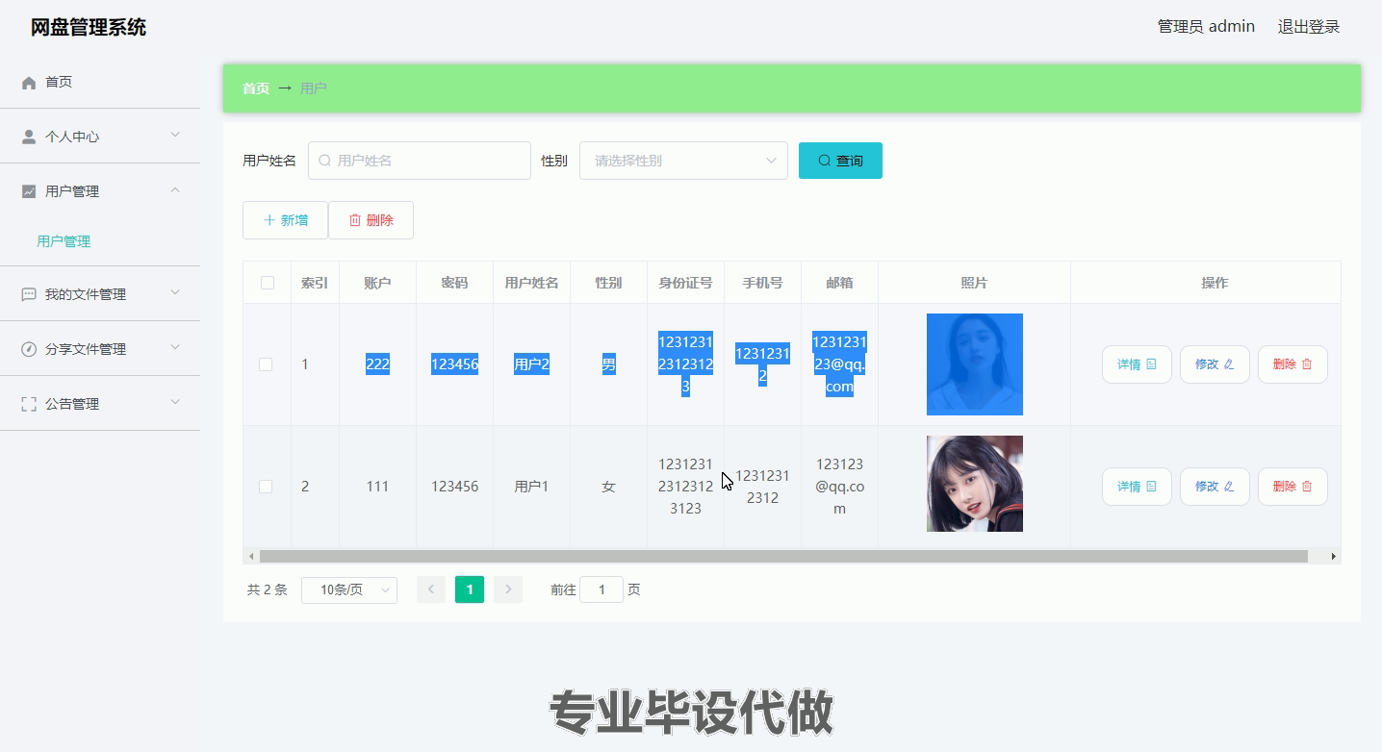Open the 公告管理 sidebar menu
This screenshot has height=752, width=1382.
point(100,404)
